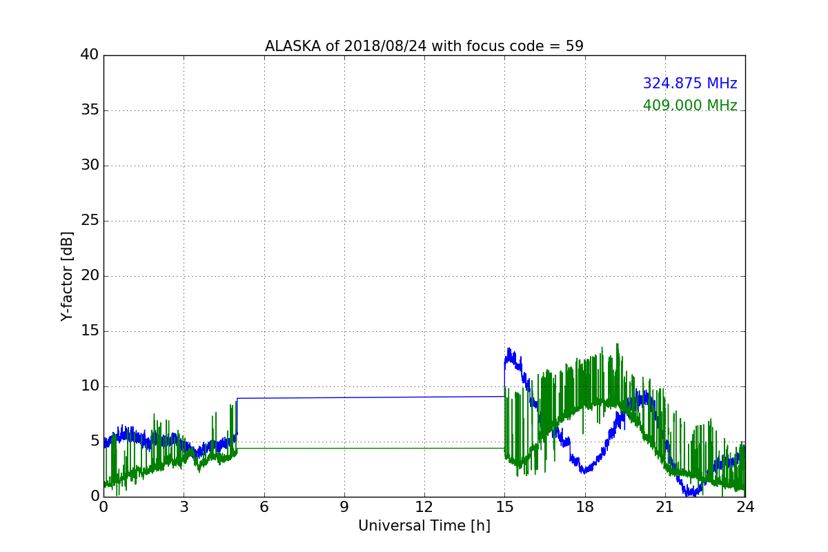Click the y-axis tick label 40
Image resolution: width=828 pixels, height=552 pixels.
pos(89,55)
